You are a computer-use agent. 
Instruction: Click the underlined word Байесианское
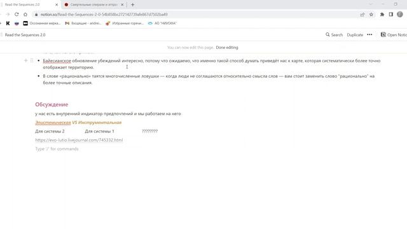click(x=57, y=61)
